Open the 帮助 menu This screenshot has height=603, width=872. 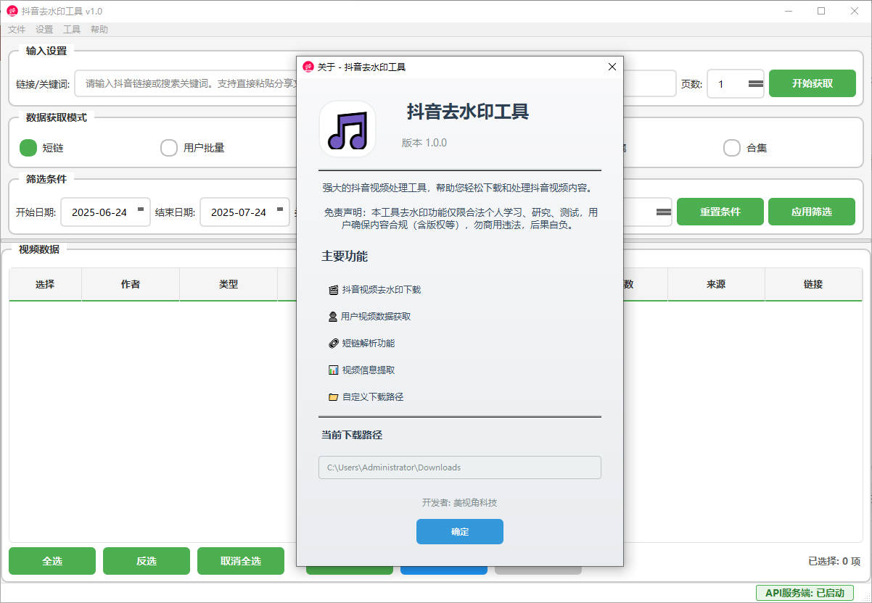click(99, 30)
